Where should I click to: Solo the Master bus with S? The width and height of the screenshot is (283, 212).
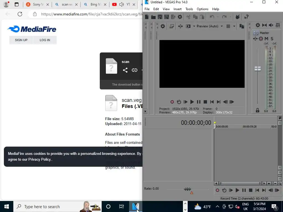point(272,39)
